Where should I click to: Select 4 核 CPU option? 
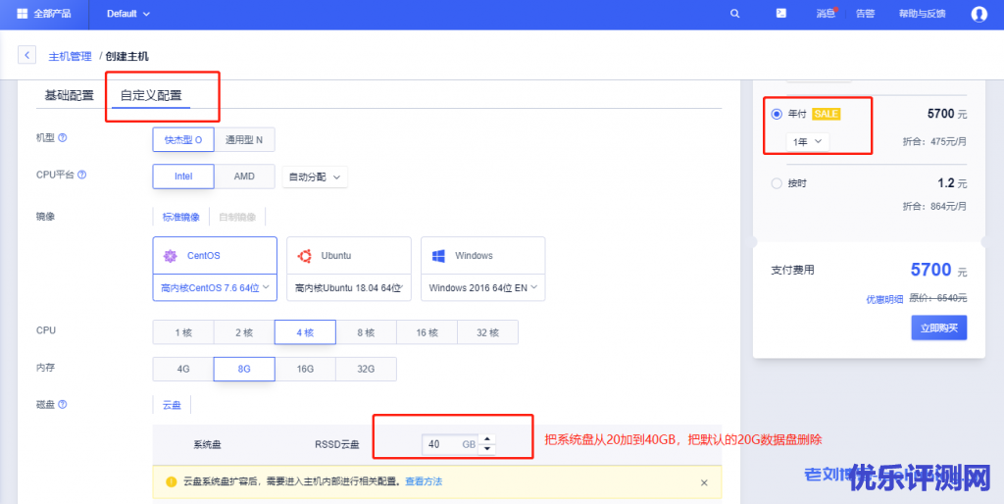coord(305,332)
